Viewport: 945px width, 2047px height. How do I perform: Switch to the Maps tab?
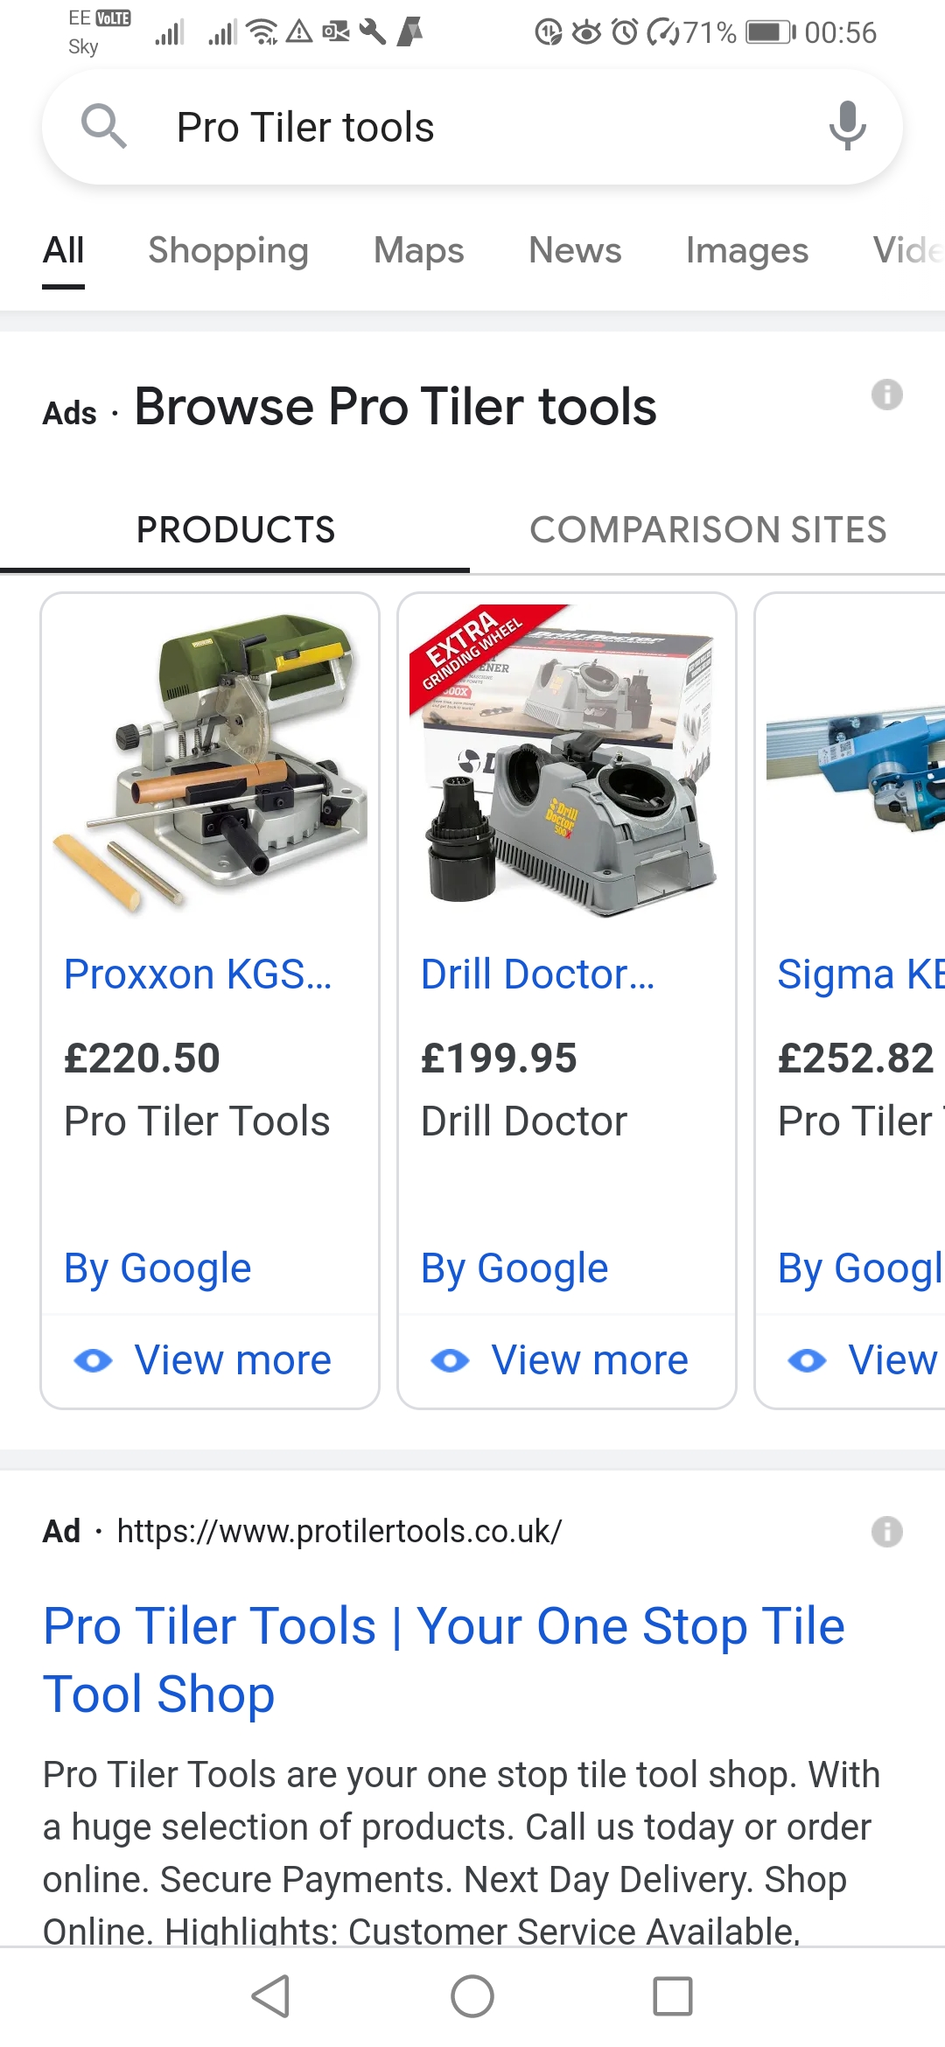pos(418,250)
